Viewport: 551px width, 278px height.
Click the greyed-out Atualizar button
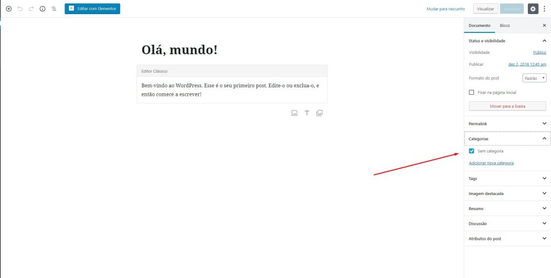(512, 9)
